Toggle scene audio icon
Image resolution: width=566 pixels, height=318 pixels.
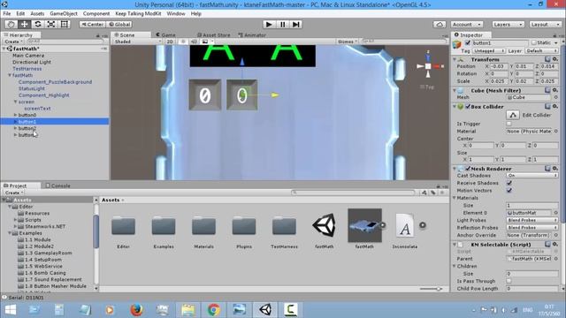pos(194,42)
